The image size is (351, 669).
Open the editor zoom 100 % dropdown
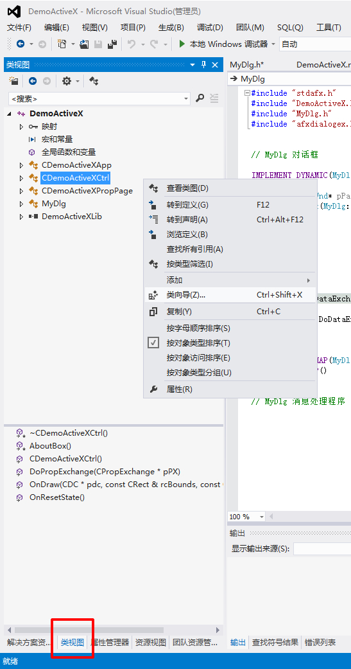point(261,517)
